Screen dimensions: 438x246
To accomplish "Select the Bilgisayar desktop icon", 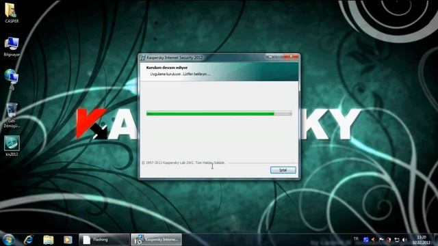I will pos(12,46).
